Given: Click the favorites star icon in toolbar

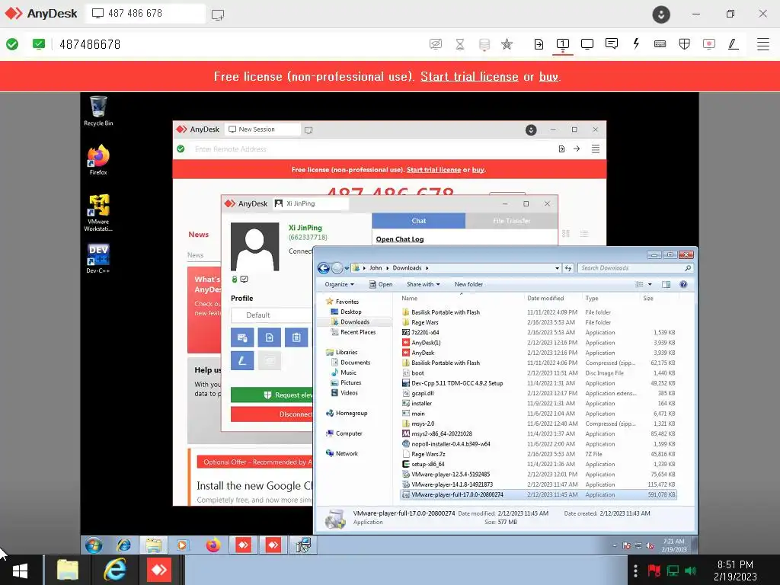Looking at the screenshot, I should click(x=507, y=44).
